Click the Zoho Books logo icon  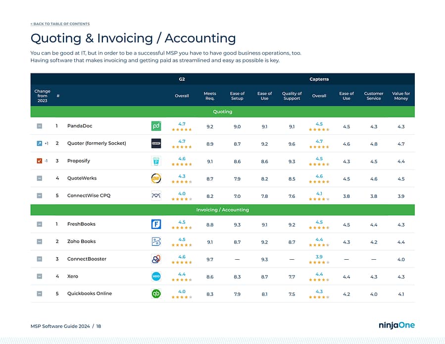(x=156, y=241)
